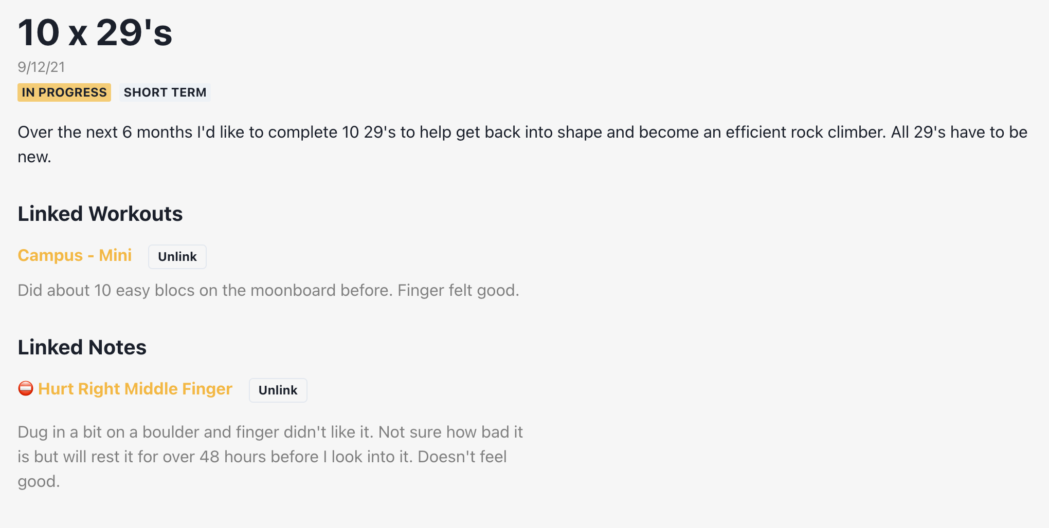This screenshot has height=528, width=1049.
Task: Click the SHORT TERM badge
Action: (165, 92)
